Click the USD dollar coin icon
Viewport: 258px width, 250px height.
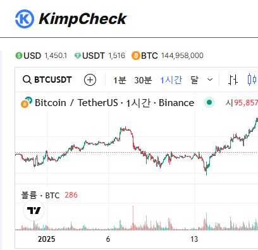click(19, 56)
